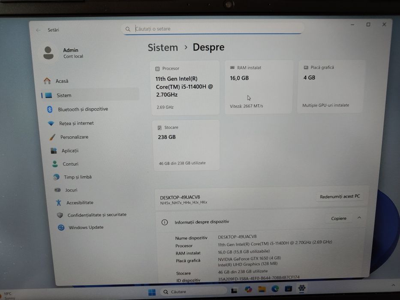Image resolution: width=400 pixels, height=300 pixels.
Task: Open Rețea și internet settings
Action: coord(77,123)
